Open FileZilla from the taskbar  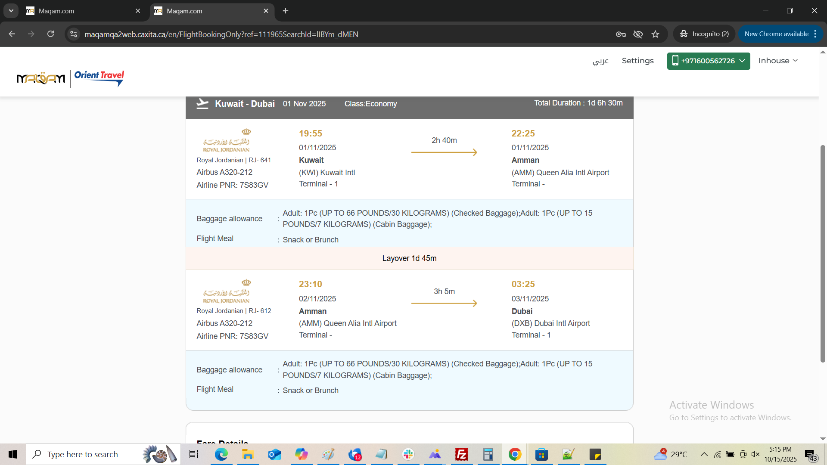coord(461,454)
